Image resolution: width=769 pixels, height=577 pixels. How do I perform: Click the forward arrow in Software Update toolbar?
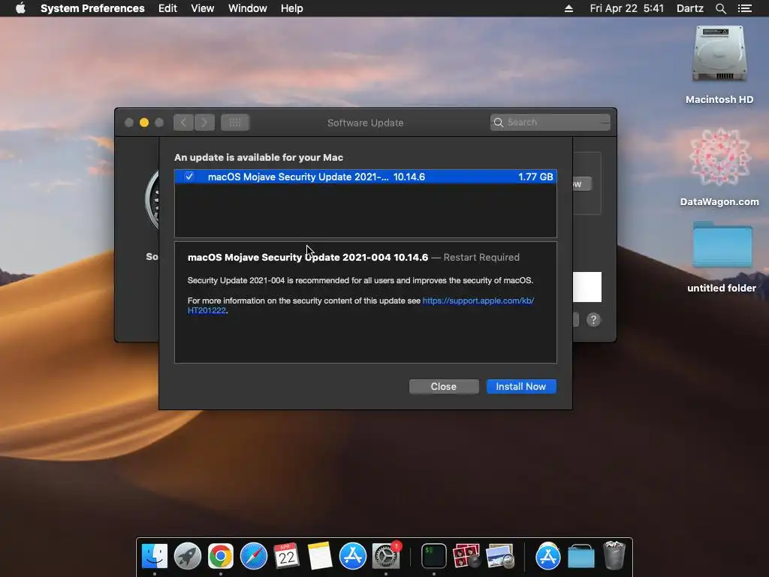204,122
